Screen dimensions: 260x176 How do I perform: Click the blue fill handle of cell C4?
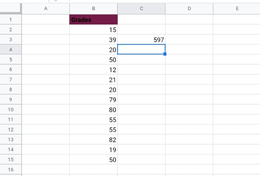click(x=165, y=54)
